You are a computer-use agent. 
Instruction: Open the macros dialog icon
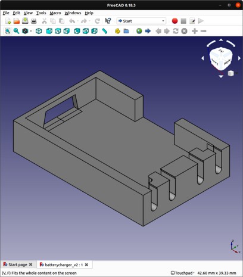click(192, 21)
